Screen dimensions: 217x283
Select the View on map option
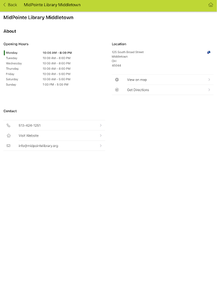(x=163, y=80)
